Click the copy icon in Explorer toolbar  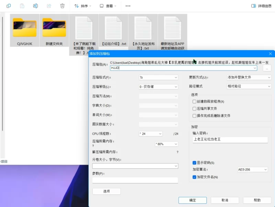(9, 6)
